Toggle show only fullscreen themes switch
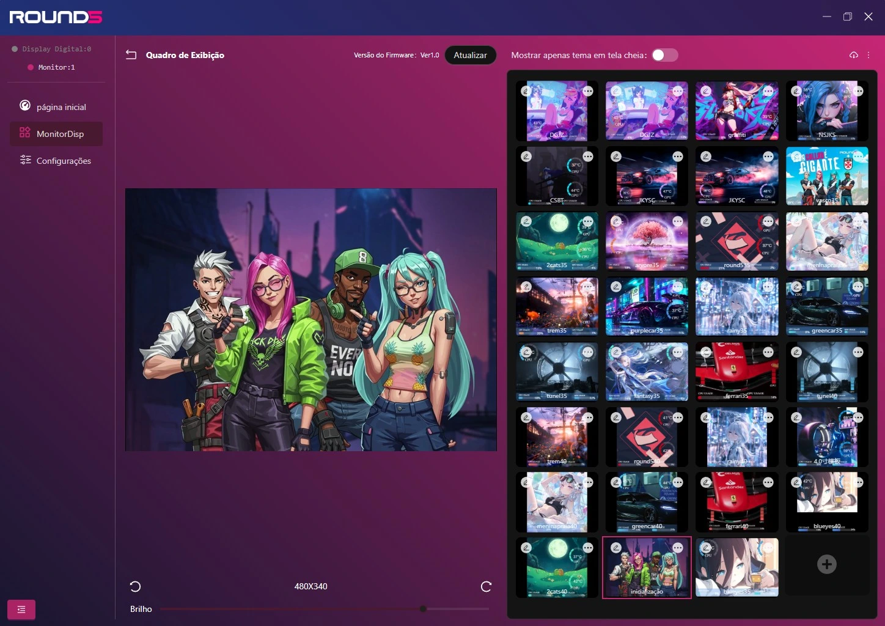Viewport: 885px width, 626px height. click(x=664, y=55)
